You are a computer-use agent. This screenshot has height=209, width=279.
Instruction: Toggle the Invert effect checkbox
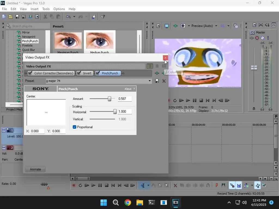[79, 73]
